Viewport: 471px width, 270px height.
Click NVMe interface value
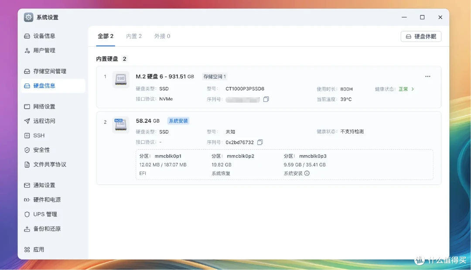click(166, 99)
